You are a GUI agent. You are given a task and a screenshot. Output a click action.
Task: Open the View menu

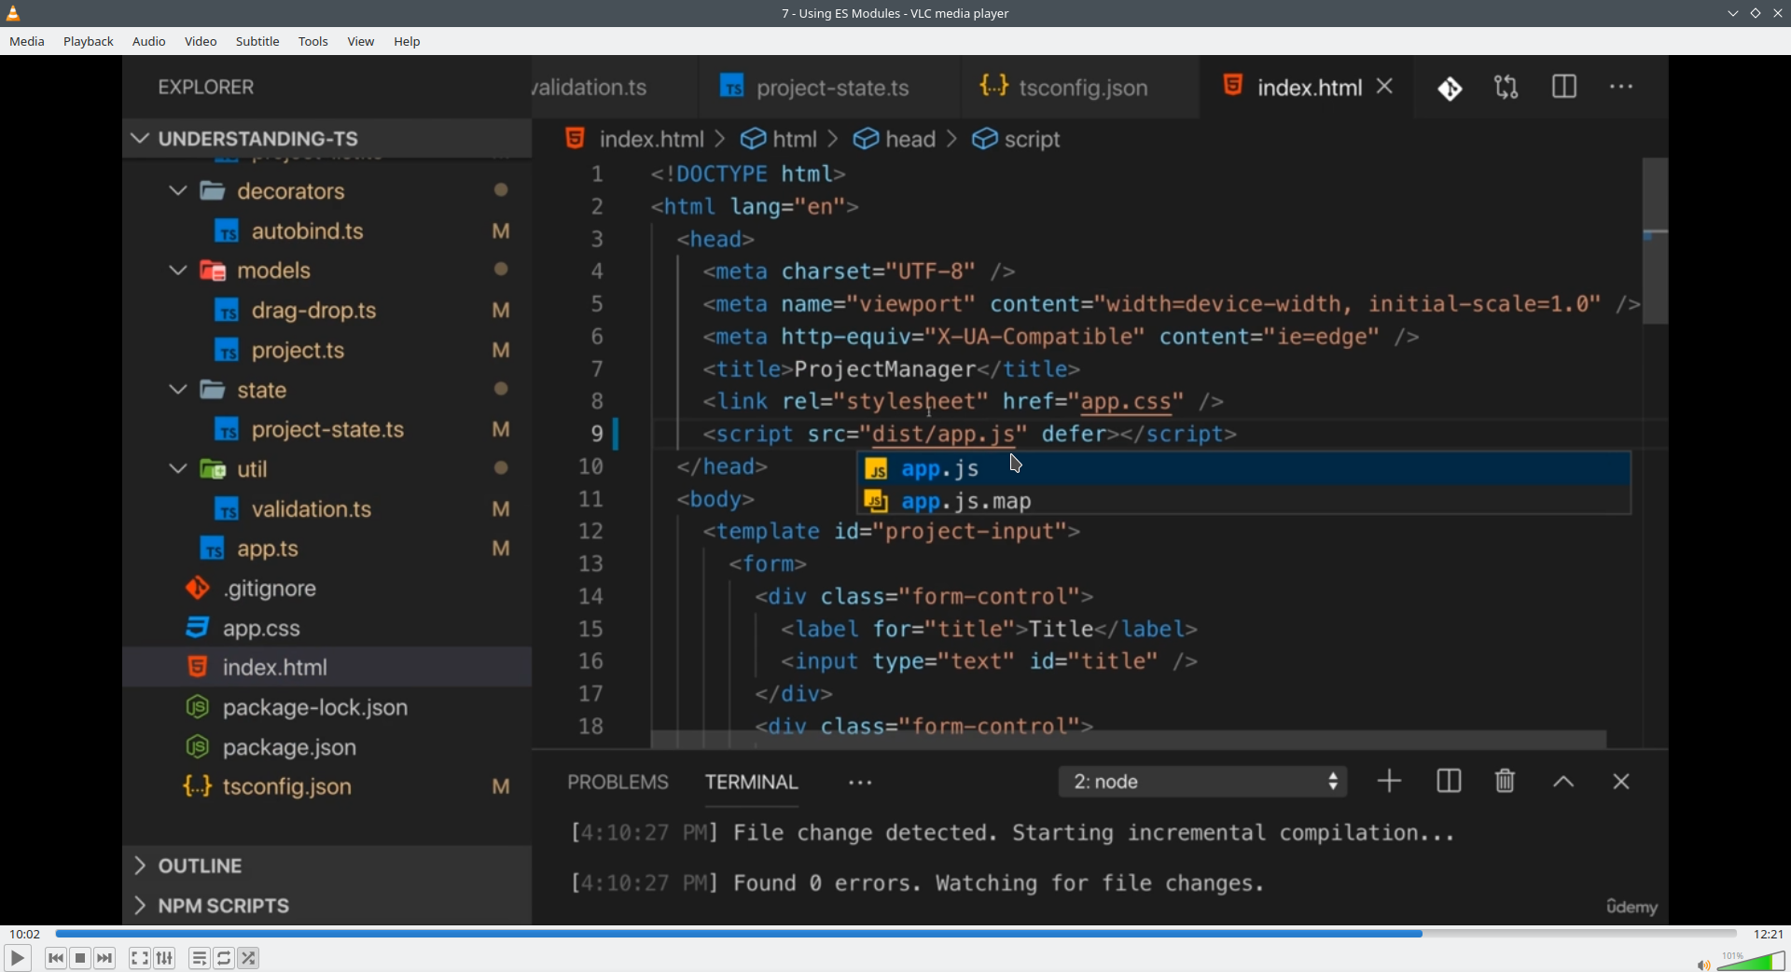361,42
